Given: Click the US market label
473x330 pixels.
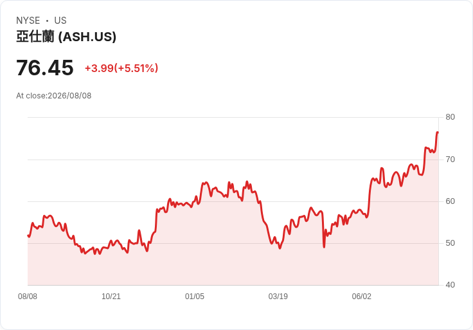Looking at the screenshot, I should 60,21.
